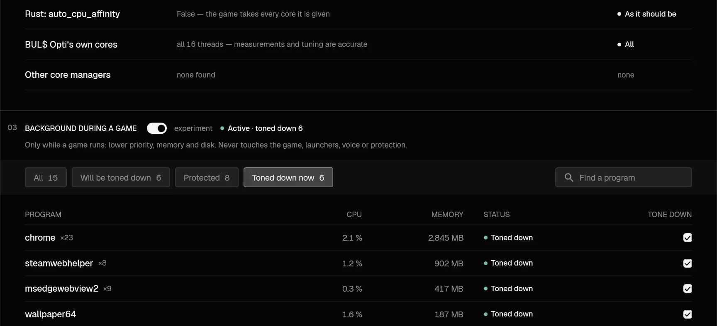
Task: Click the all 16 threads description
Action: 272,44
